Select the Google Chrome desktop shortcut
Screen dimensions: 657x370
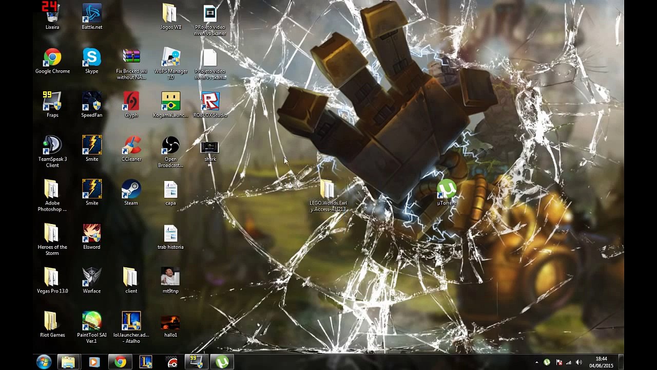pos(52,61)
